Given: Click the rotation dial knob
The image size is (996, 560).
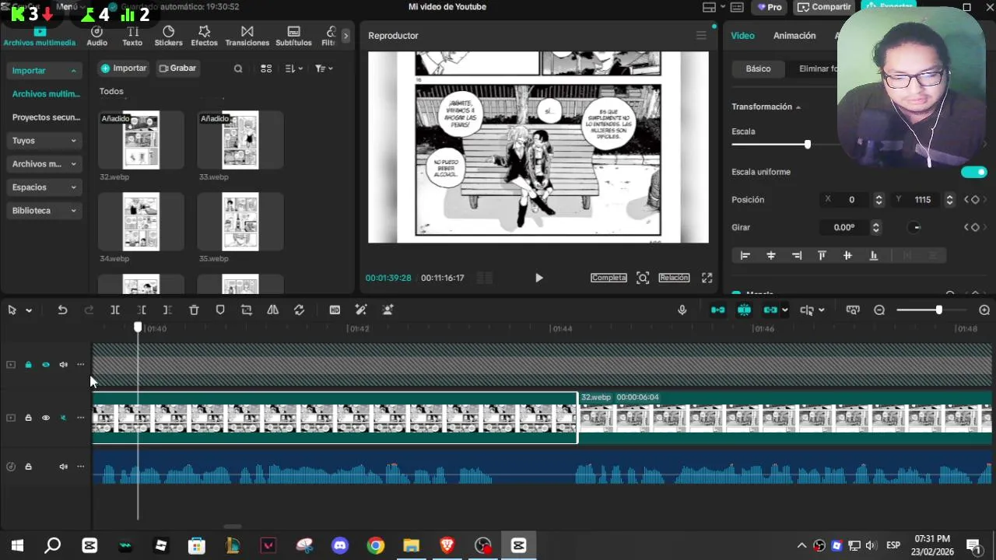Looking at the screenshot, I should (x=915, y=227).
